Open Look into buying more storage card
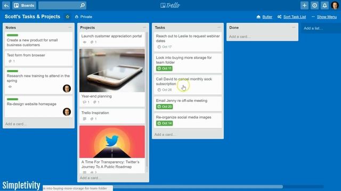Image resolution: width=341 pixels, height=191 pixels. [188, 63]
